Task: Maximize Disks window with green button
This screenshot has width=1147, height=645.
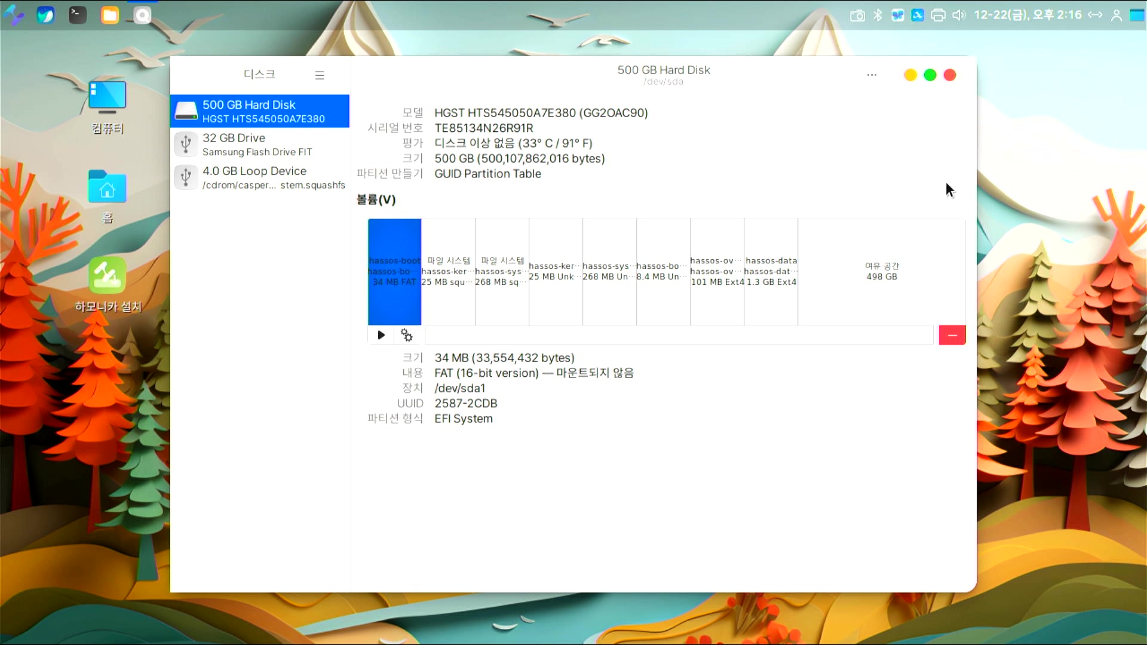Action: tap(930, 75)
